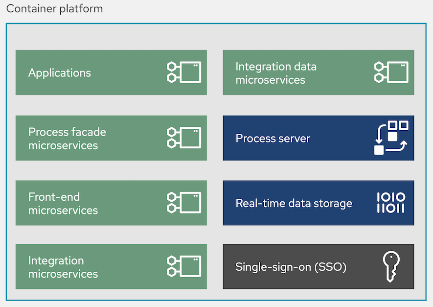
Task: Click the Single-sign-on (SSO) label
Action: [291, 267]
